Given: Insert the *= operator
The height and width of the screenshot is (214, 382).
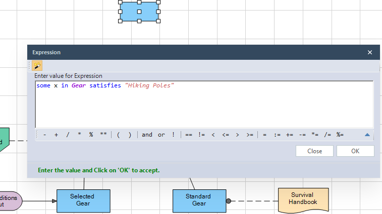Looking at the screenshot, I should 315,135.
